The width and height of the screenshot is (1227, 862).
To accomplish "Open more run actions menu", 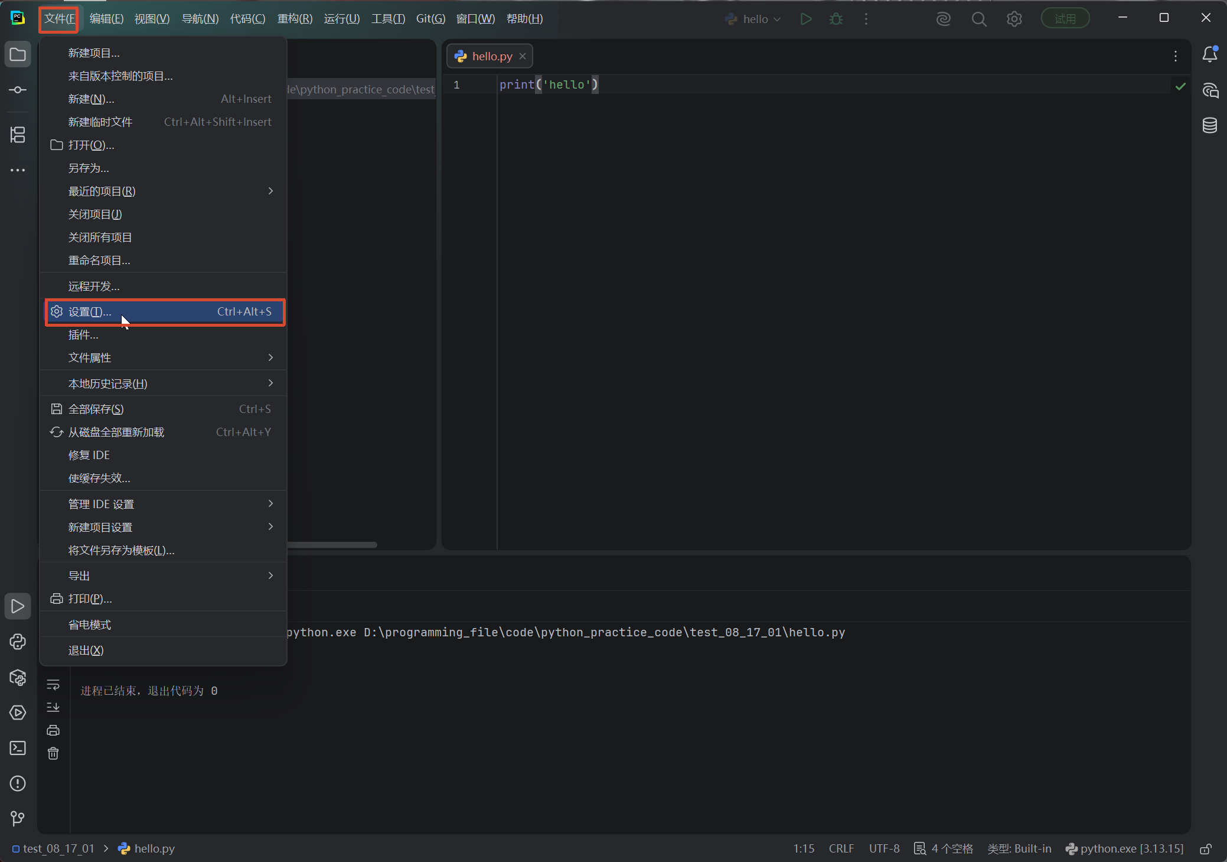I will point(866,19).
